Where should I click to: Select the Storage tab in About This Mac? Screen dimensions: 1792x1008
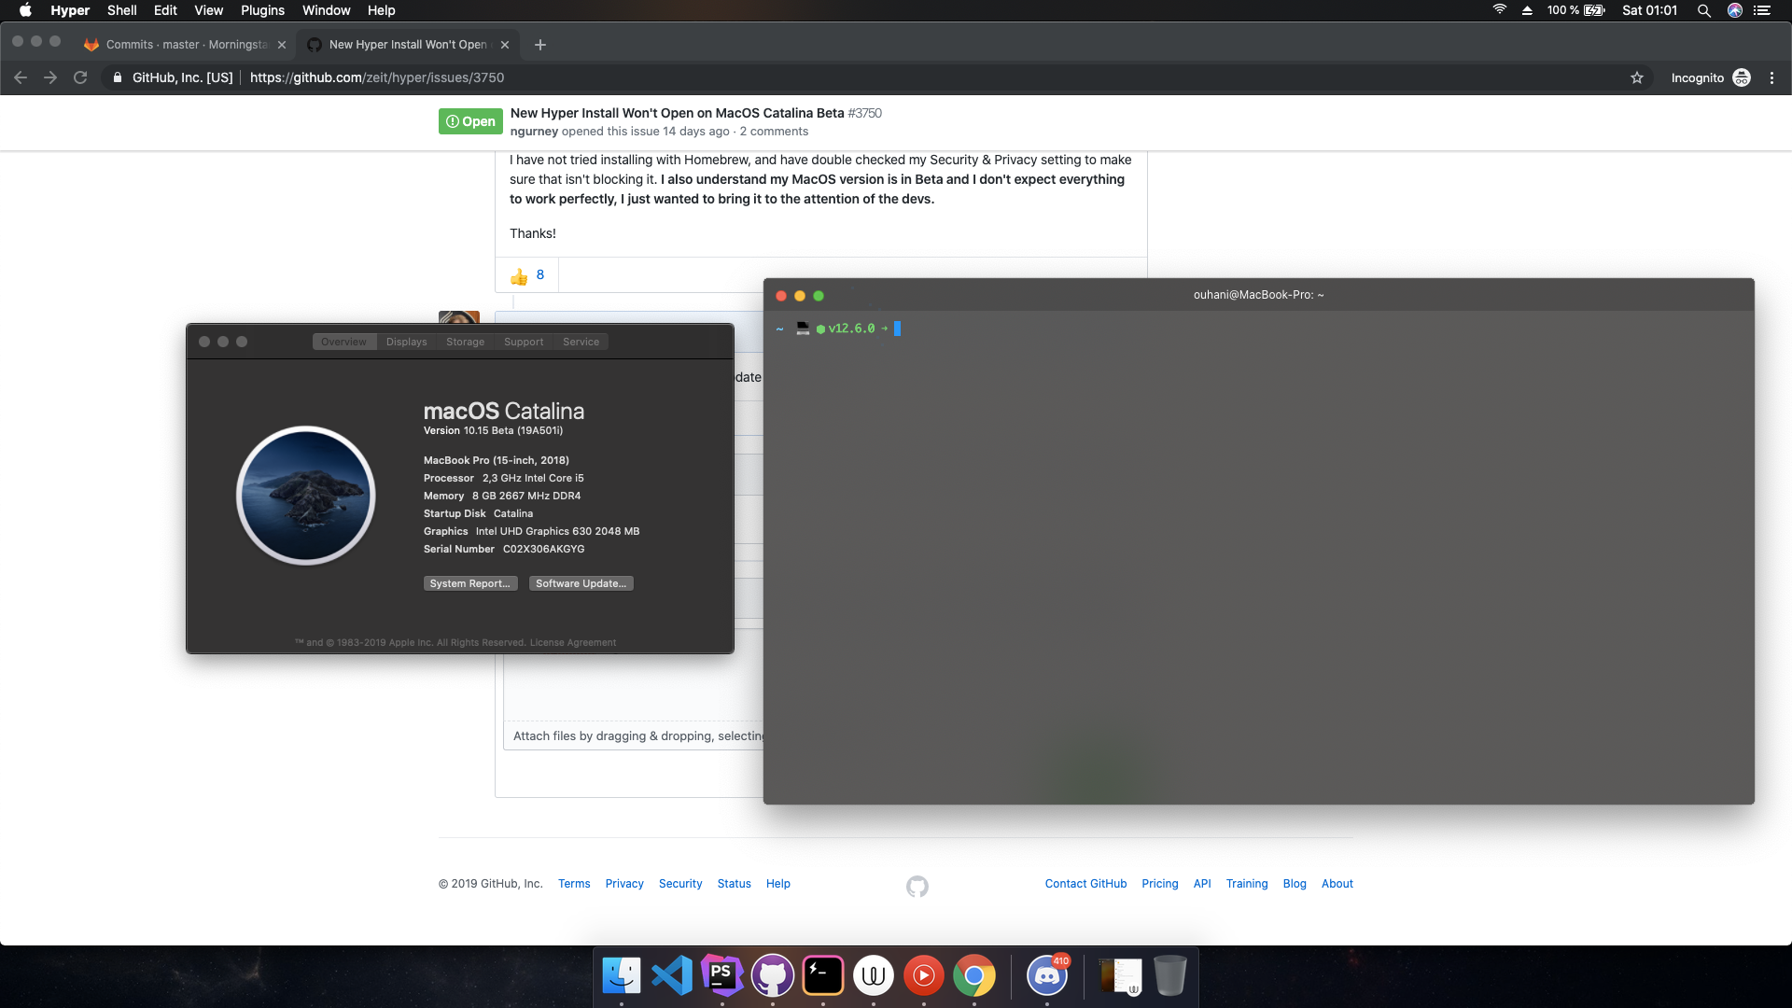click(x=465, y=342)
